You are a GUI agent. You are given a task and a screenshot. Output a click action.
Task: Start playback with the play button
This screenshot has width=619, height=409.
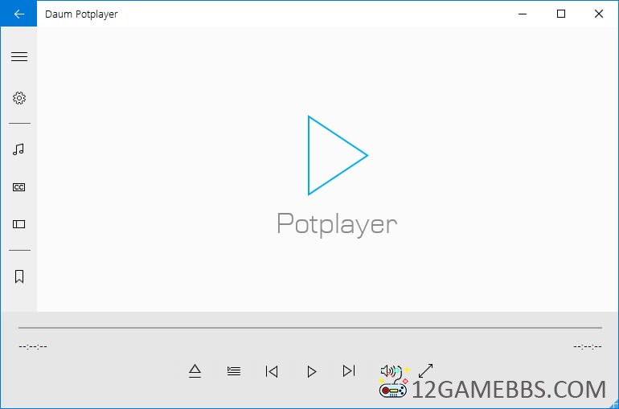(311, 371)
